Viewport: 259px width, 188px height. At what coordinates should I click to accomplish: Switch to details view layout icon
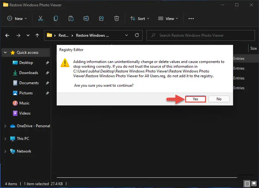pos(247,184)
